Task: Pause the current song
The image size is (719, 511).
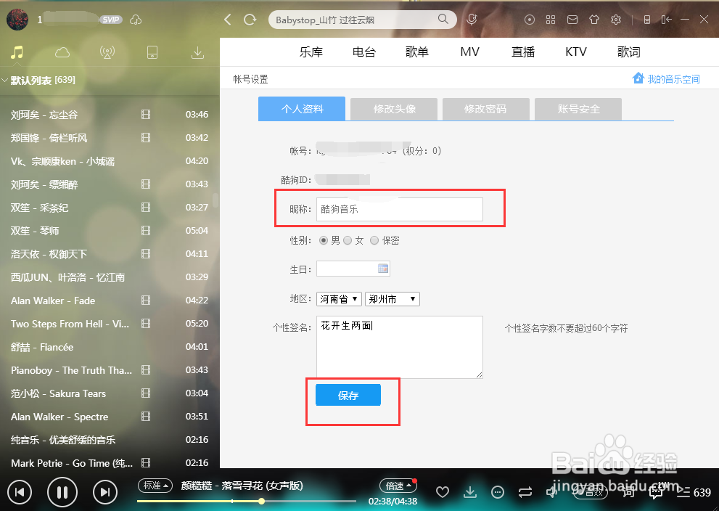Action: click(x=62, y=492)
